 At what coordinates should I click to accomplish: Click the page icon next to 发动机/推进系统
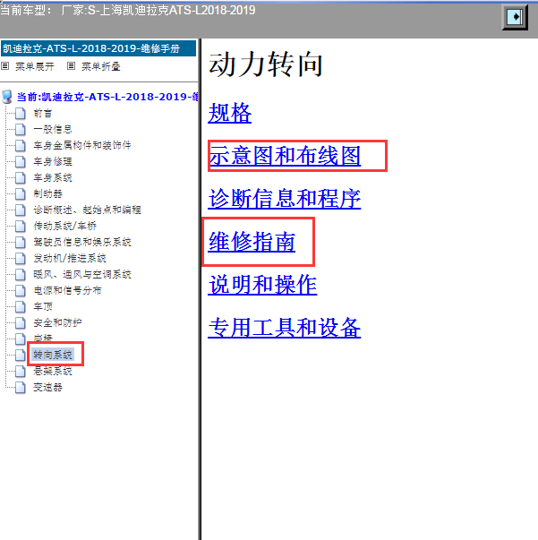point(21,258)
